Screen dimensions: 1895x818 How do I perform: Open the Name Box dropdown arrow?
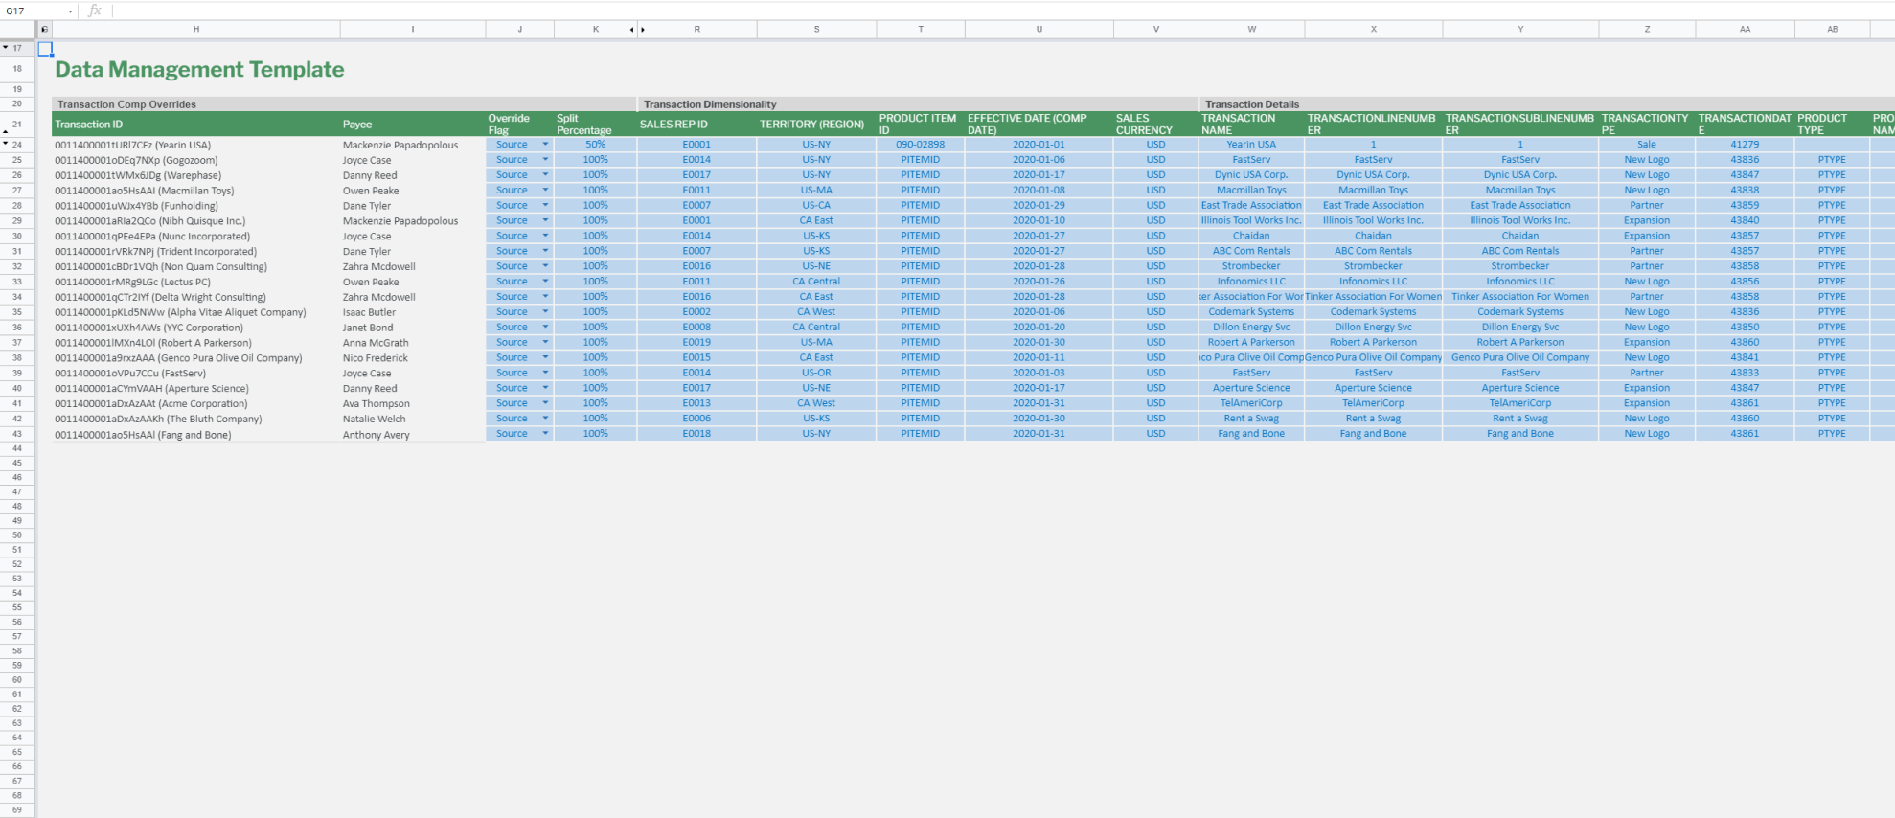coord(70,11)
